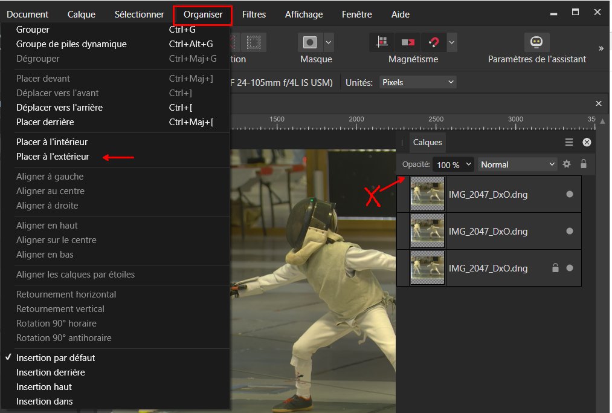Open layer blend options gear icon
Screen dimensions: 612x413
567,164
